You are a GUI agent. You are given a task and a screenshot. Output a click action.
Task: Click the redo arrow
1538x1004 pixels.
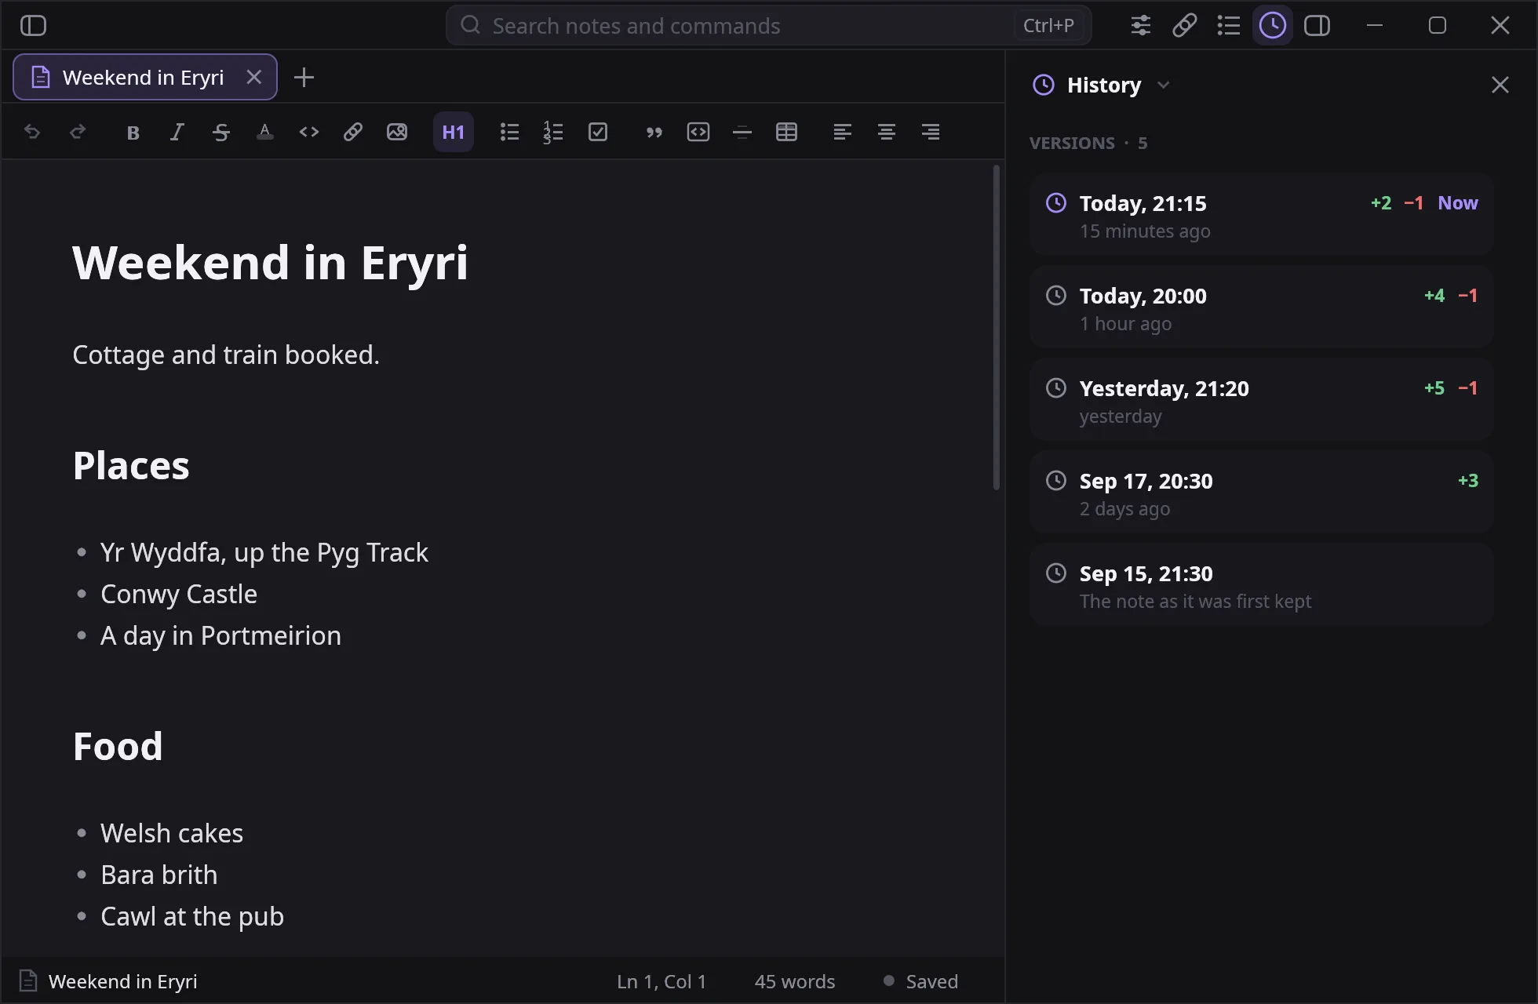point(77,132)
